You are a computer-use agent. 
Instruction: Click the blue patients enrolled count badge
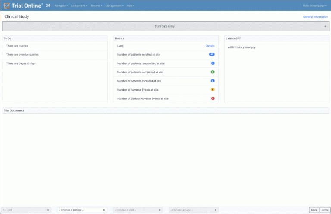pos(212,54)
